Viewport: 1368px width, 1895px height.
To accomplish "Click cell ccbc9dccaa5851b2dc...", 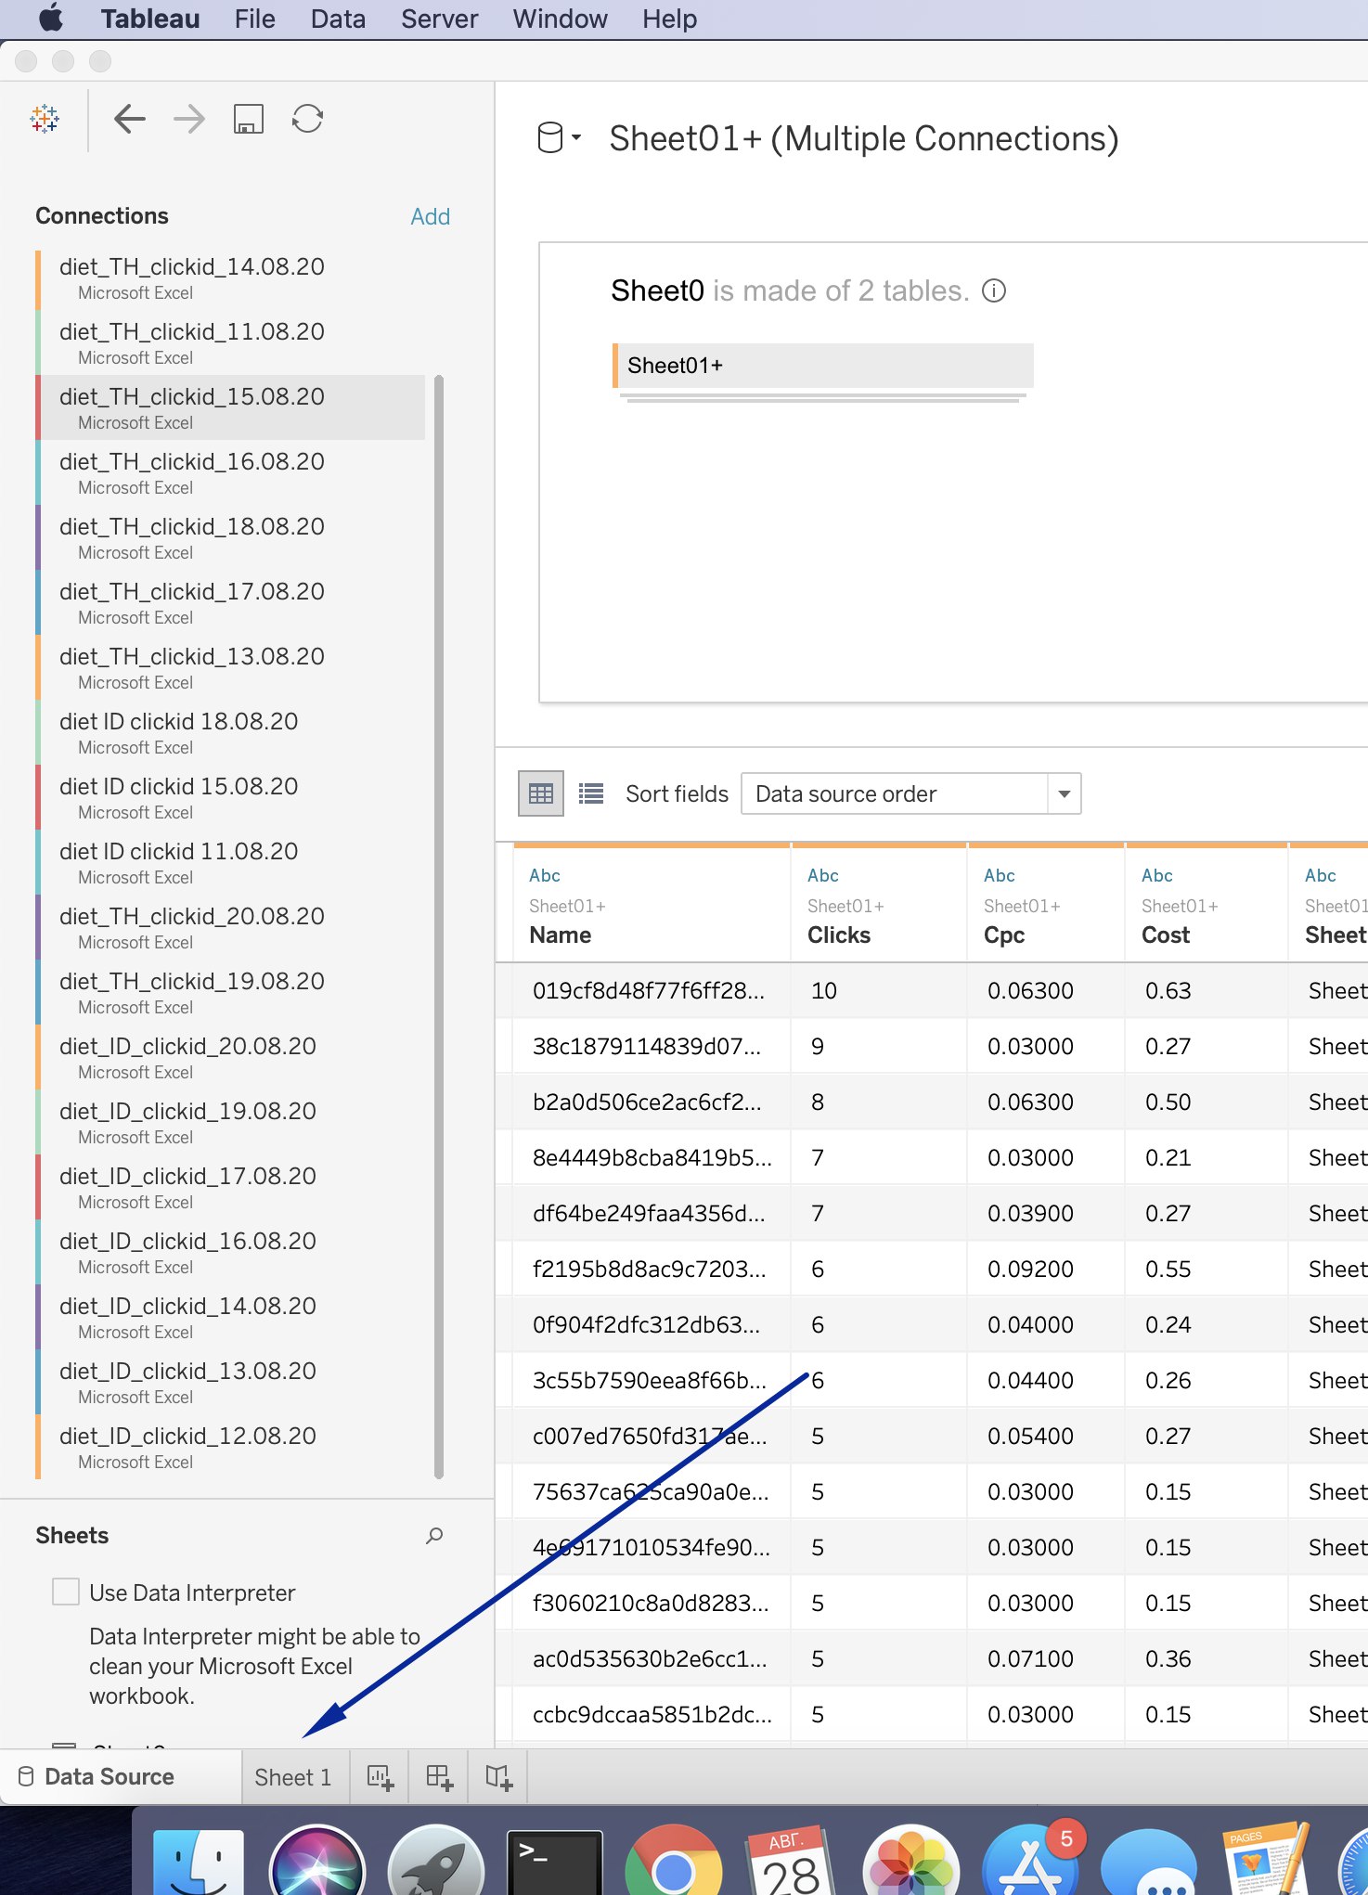I will click(x=652, y=1714).
